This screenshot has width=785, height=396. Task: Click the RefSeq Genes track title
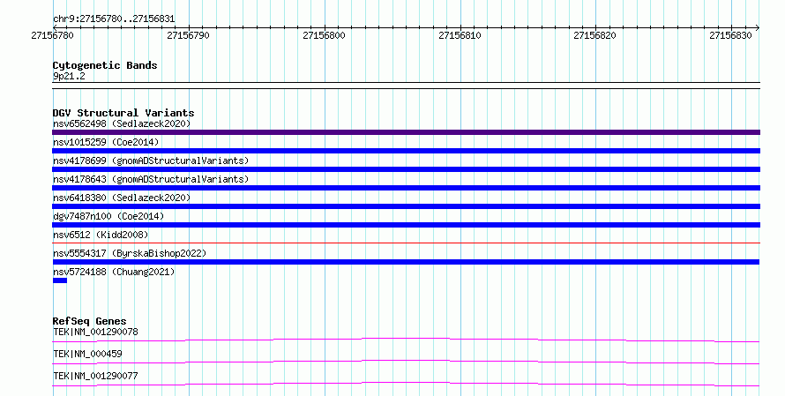(x=90, y=321)
